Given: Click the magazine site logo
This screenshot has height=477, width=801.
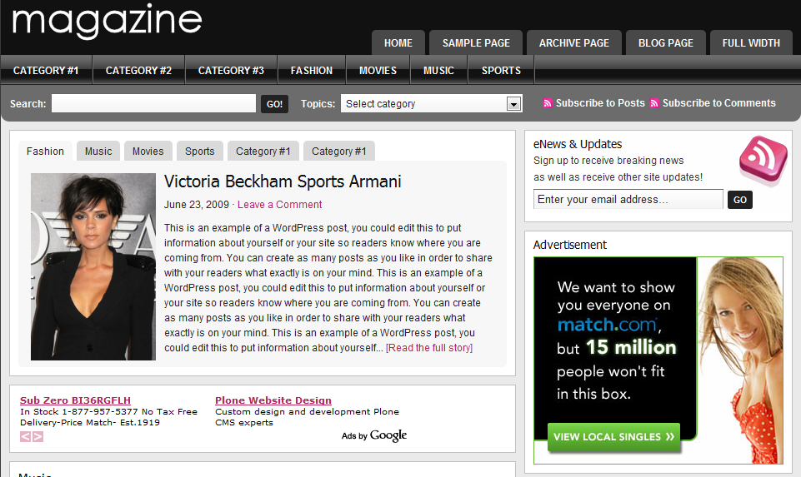Looking at the screenshot, I should coord(107,22).
